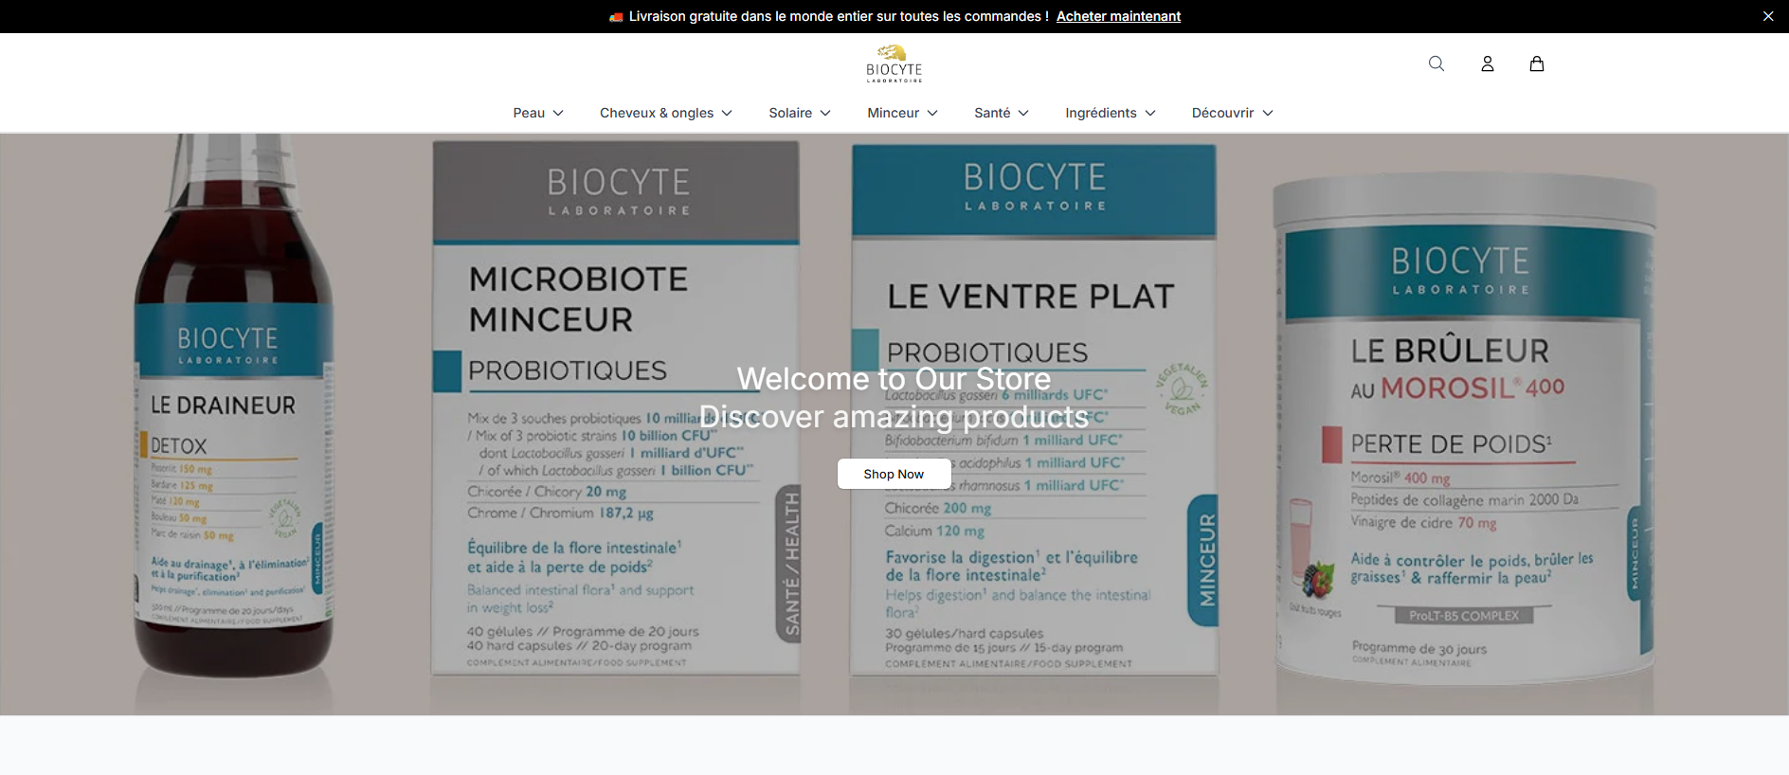Viewport: 1789px width, 775px height.
Task: Expand the chevron next to Cheveux & ongles
Action: coord(727,113)
